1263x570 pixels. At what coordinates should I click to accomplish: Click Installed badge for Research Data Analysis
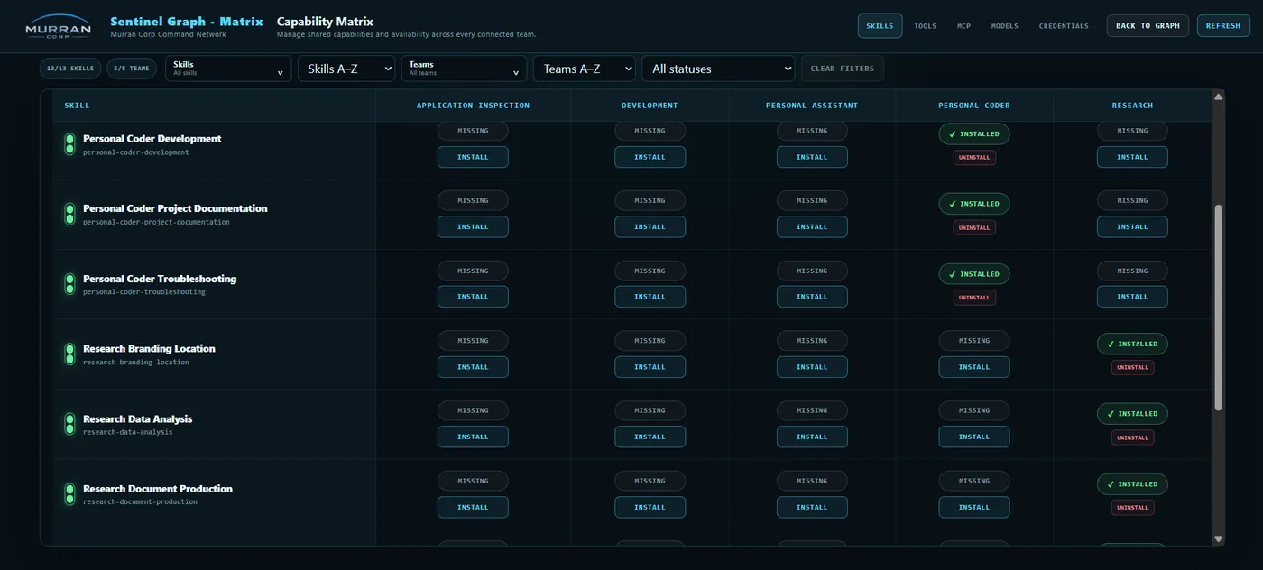1132,414
